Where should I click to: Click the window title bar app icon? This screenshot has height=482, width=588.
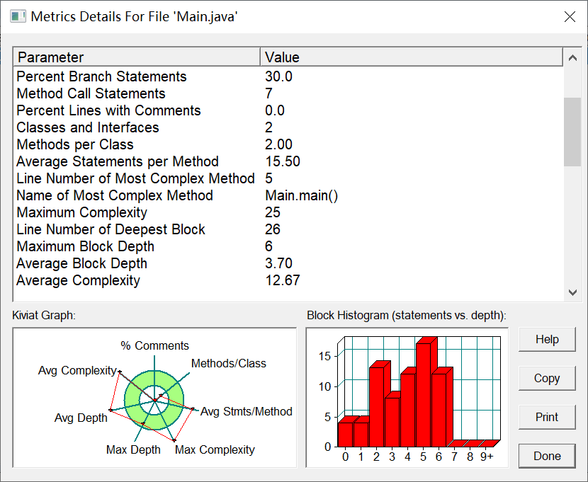[x=18, y=16]
